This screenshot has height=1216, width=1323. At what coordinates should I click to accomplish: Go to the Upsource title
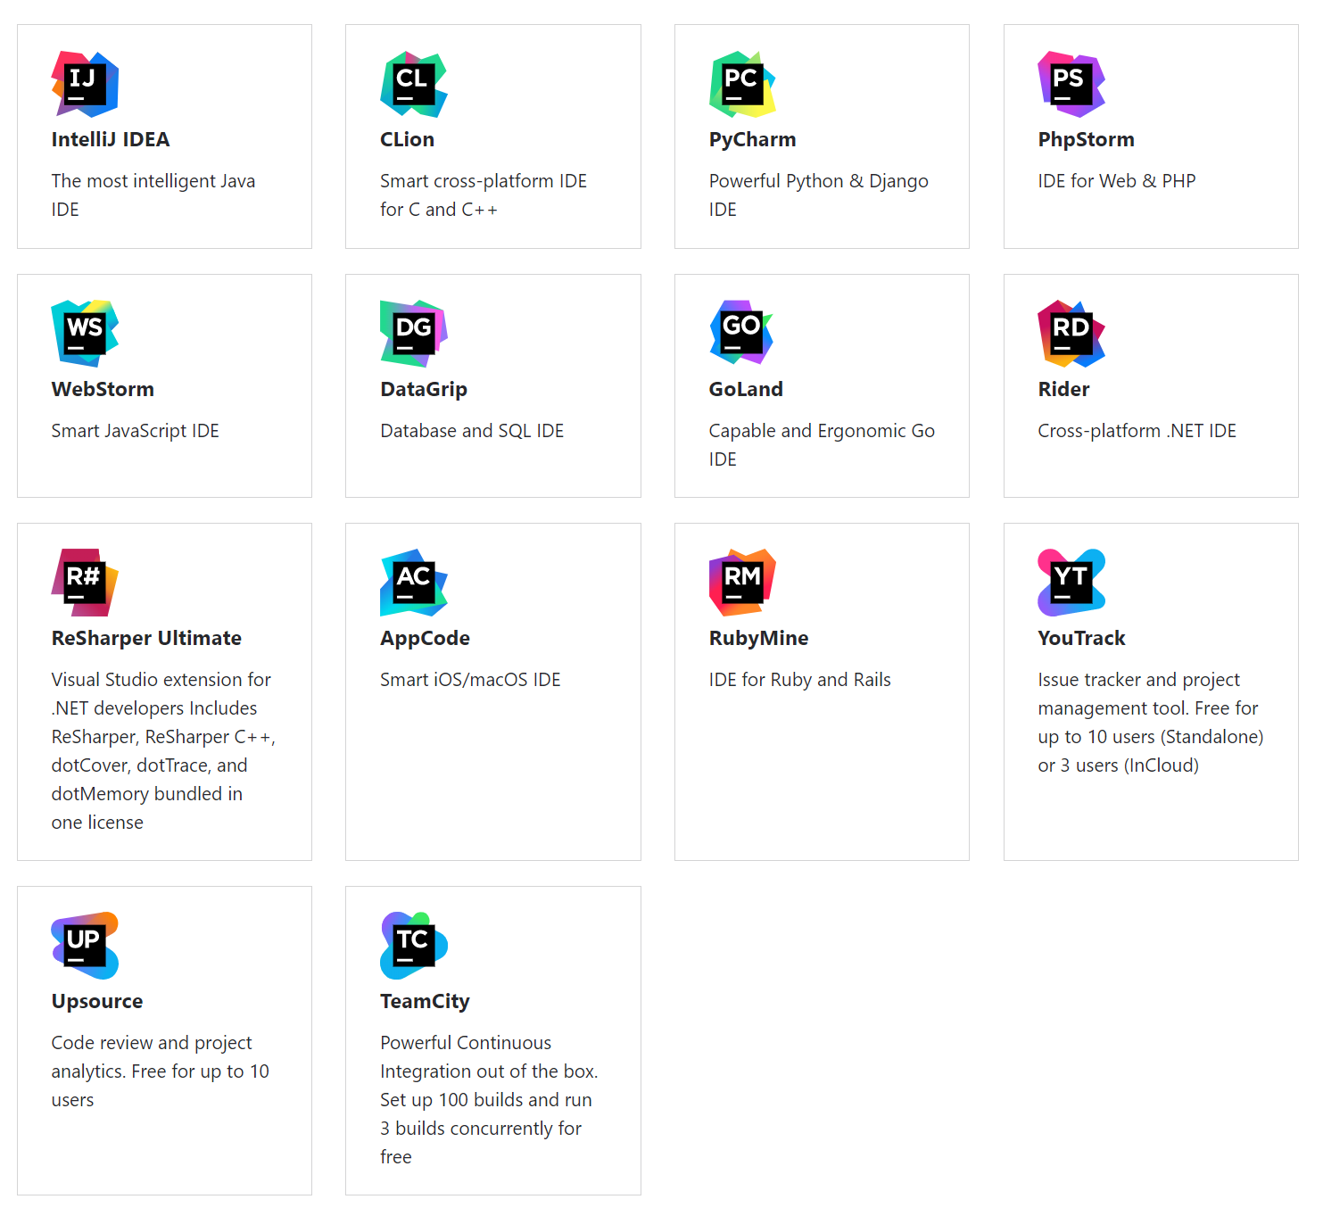coord(97,1001)
